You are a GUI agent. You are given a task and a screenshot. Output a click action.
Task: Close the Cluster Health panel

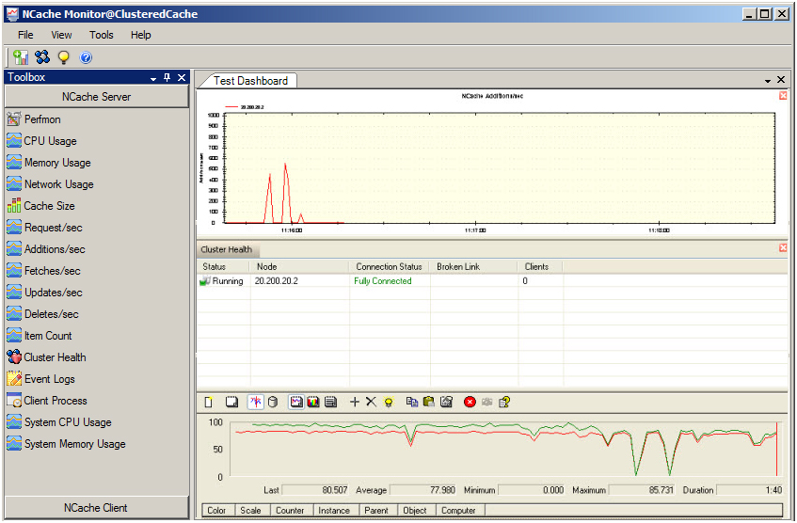pos(783,247)
